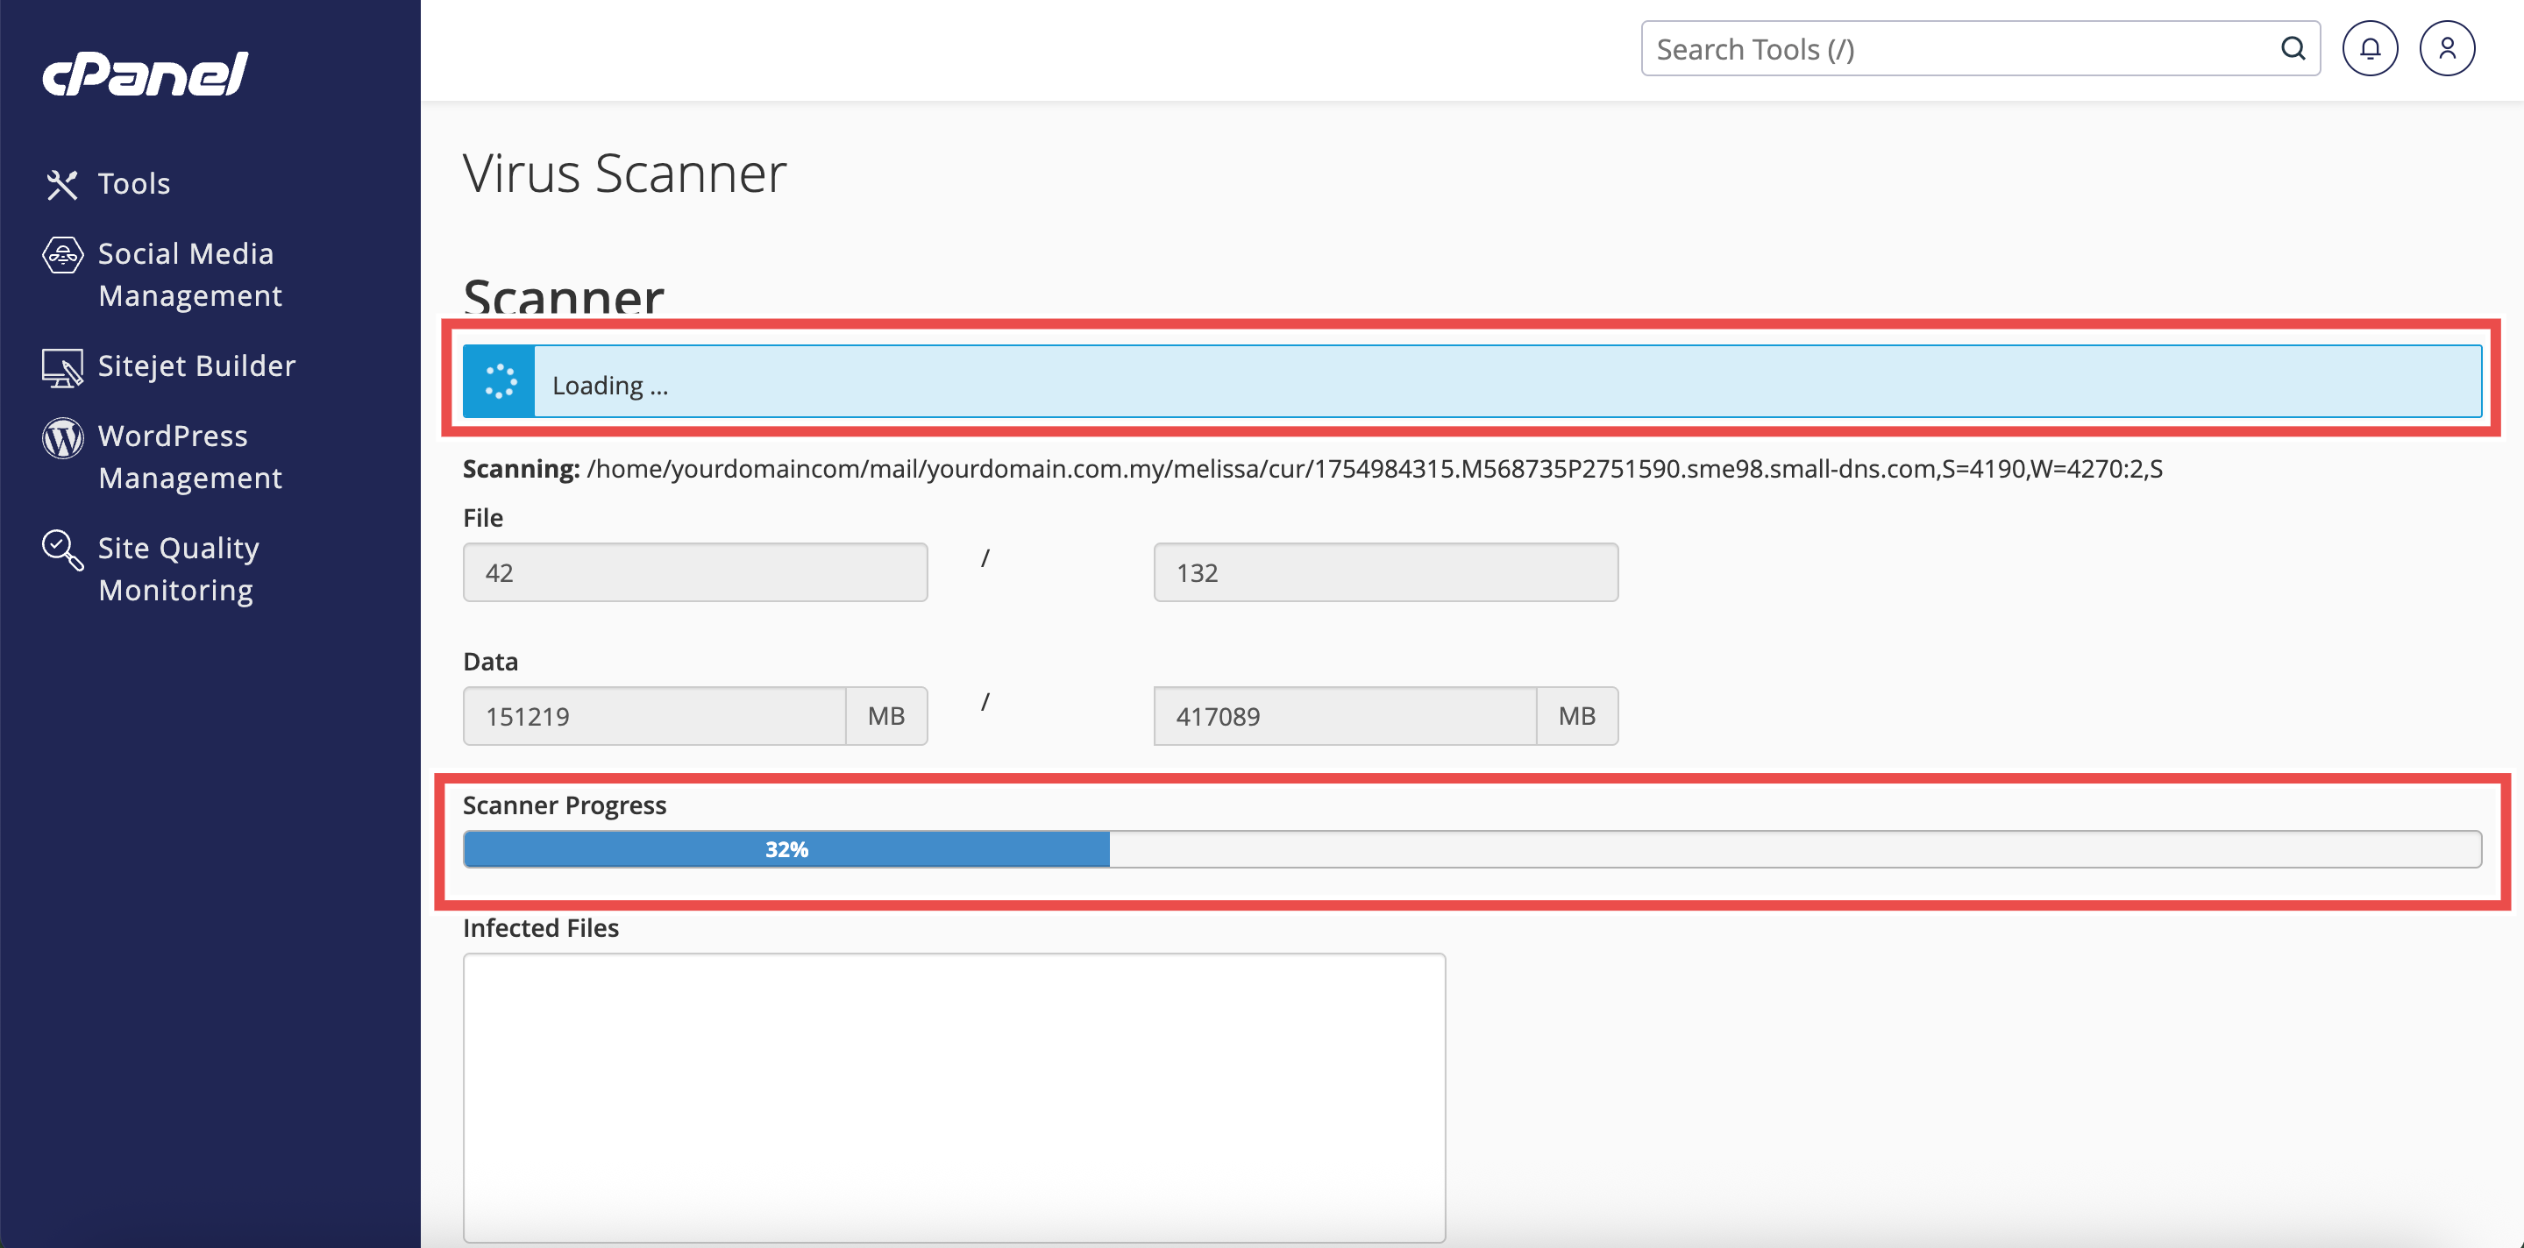Click the total files field showing 132
The image size is (2524, 1248).
[x=1385, y=573]
